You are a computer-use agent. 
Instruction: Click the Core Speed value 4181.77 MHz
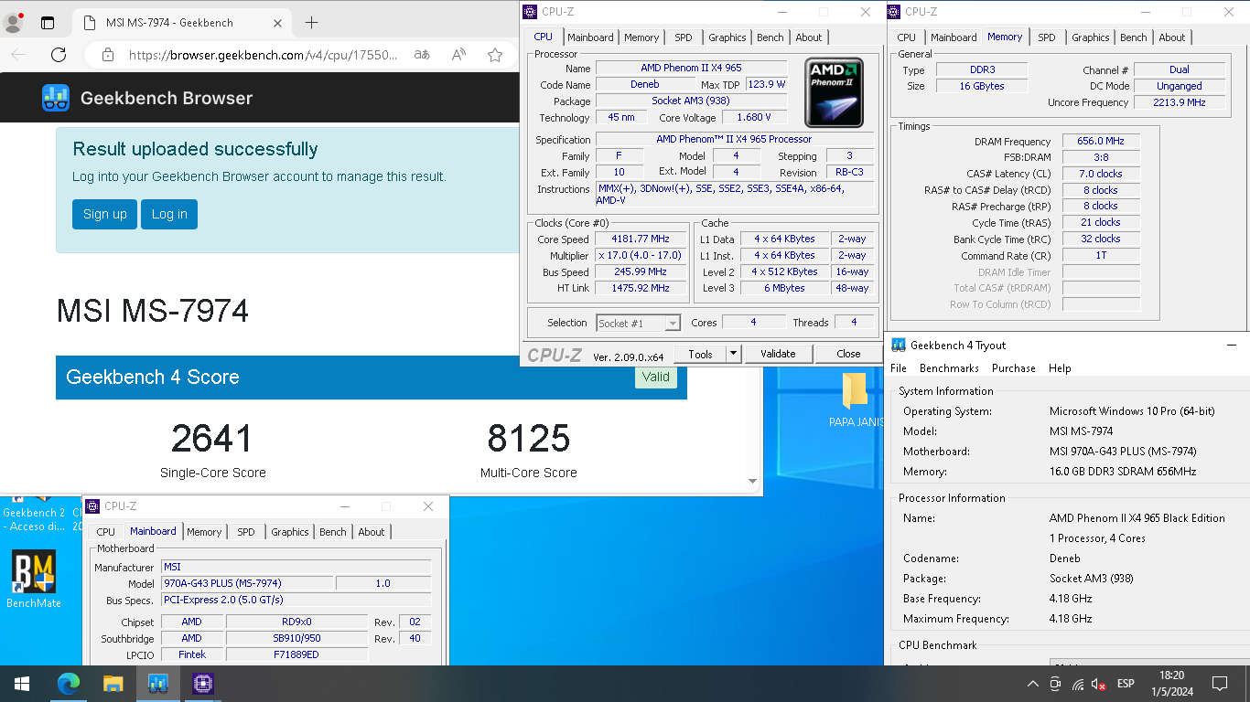(x=641, y=239)
